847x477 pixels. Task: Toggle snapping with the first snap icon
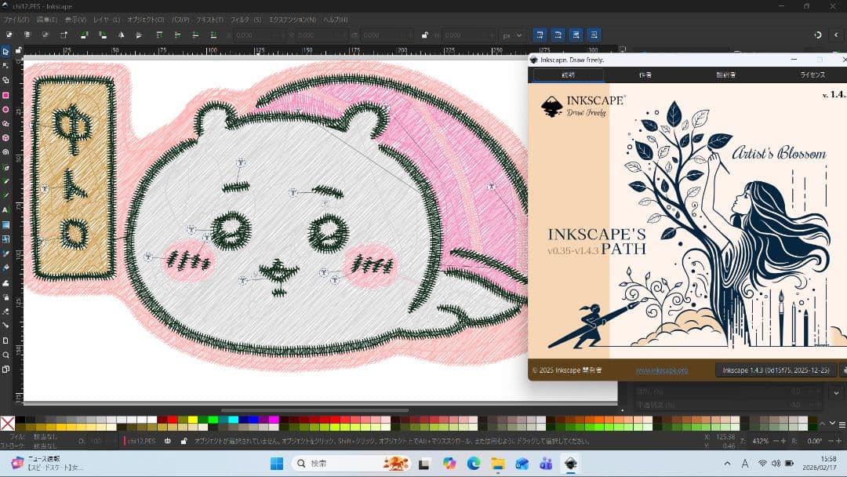539,35
